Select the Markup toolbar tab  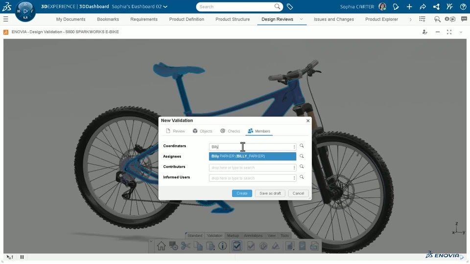click(233, 236)
